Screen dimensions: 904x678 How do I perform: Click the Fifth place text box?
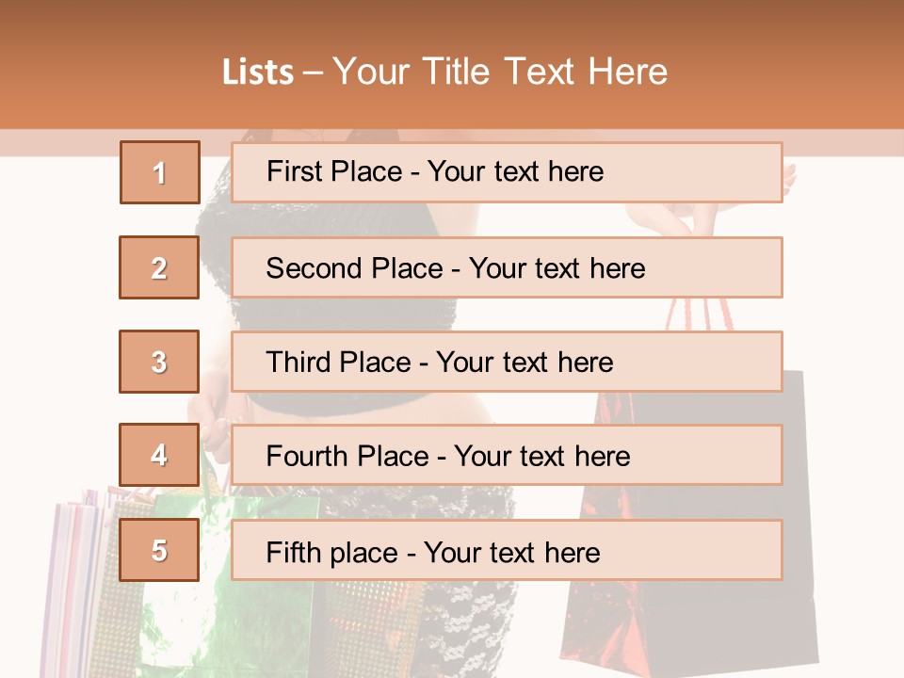pyautogui.click(x=507, y=550)
